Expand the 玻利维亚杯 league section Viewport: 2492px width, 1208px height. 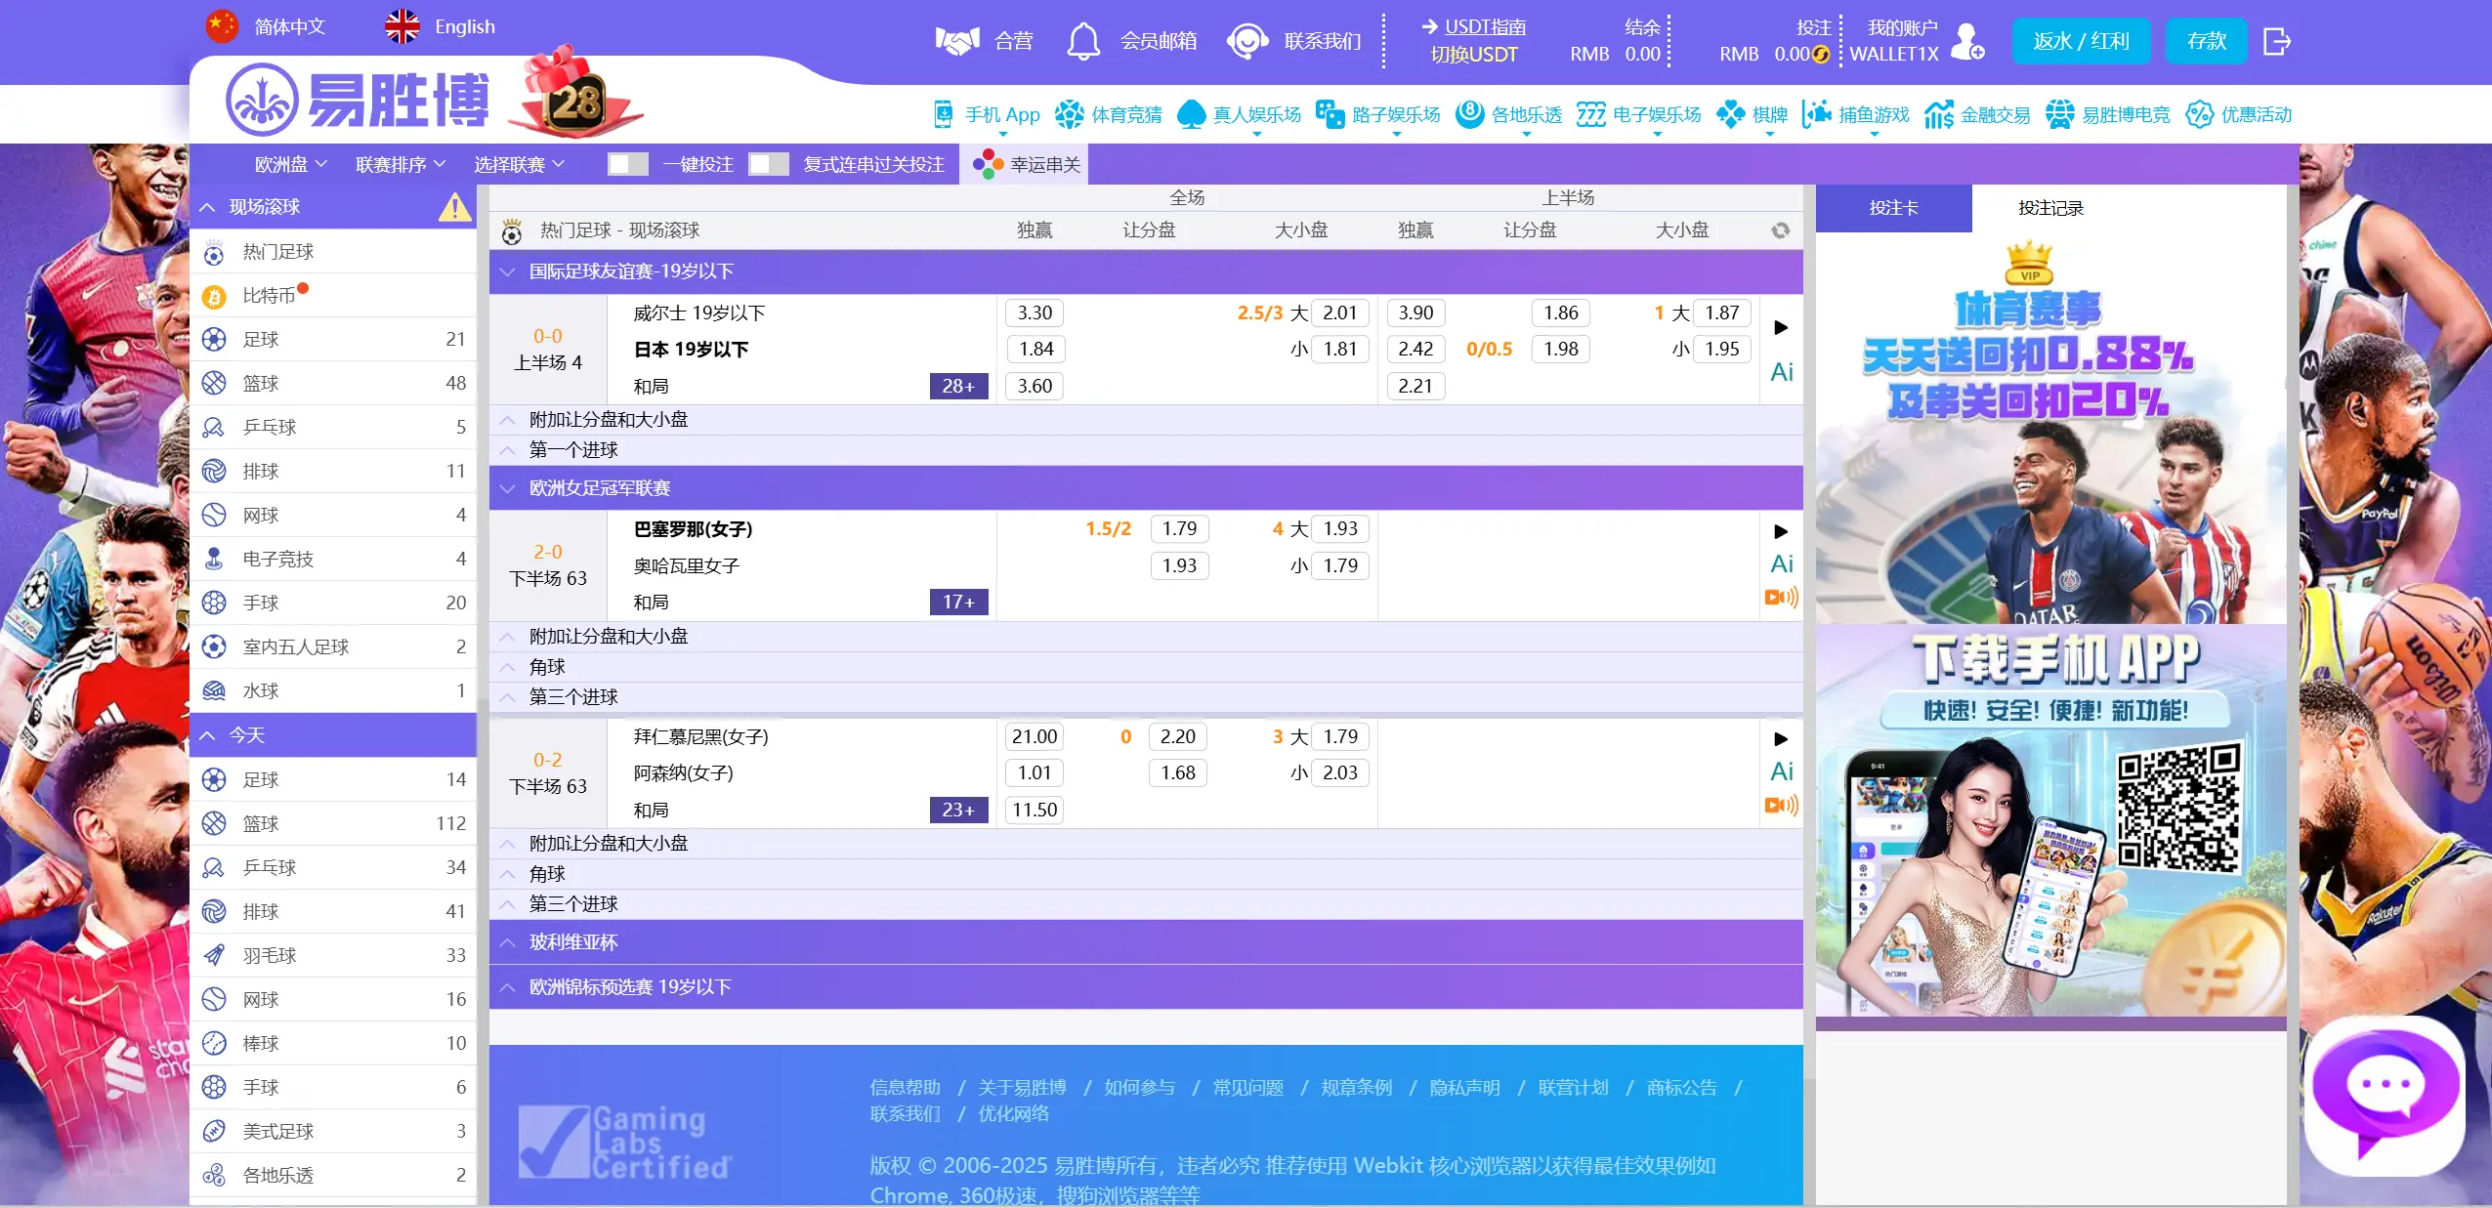(573, 942)
